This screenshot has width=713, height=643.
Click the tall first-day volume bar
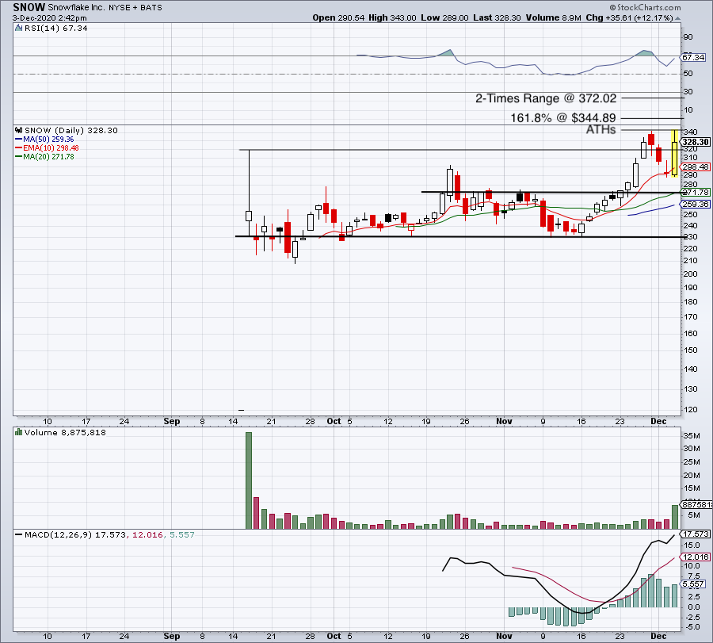249,480
